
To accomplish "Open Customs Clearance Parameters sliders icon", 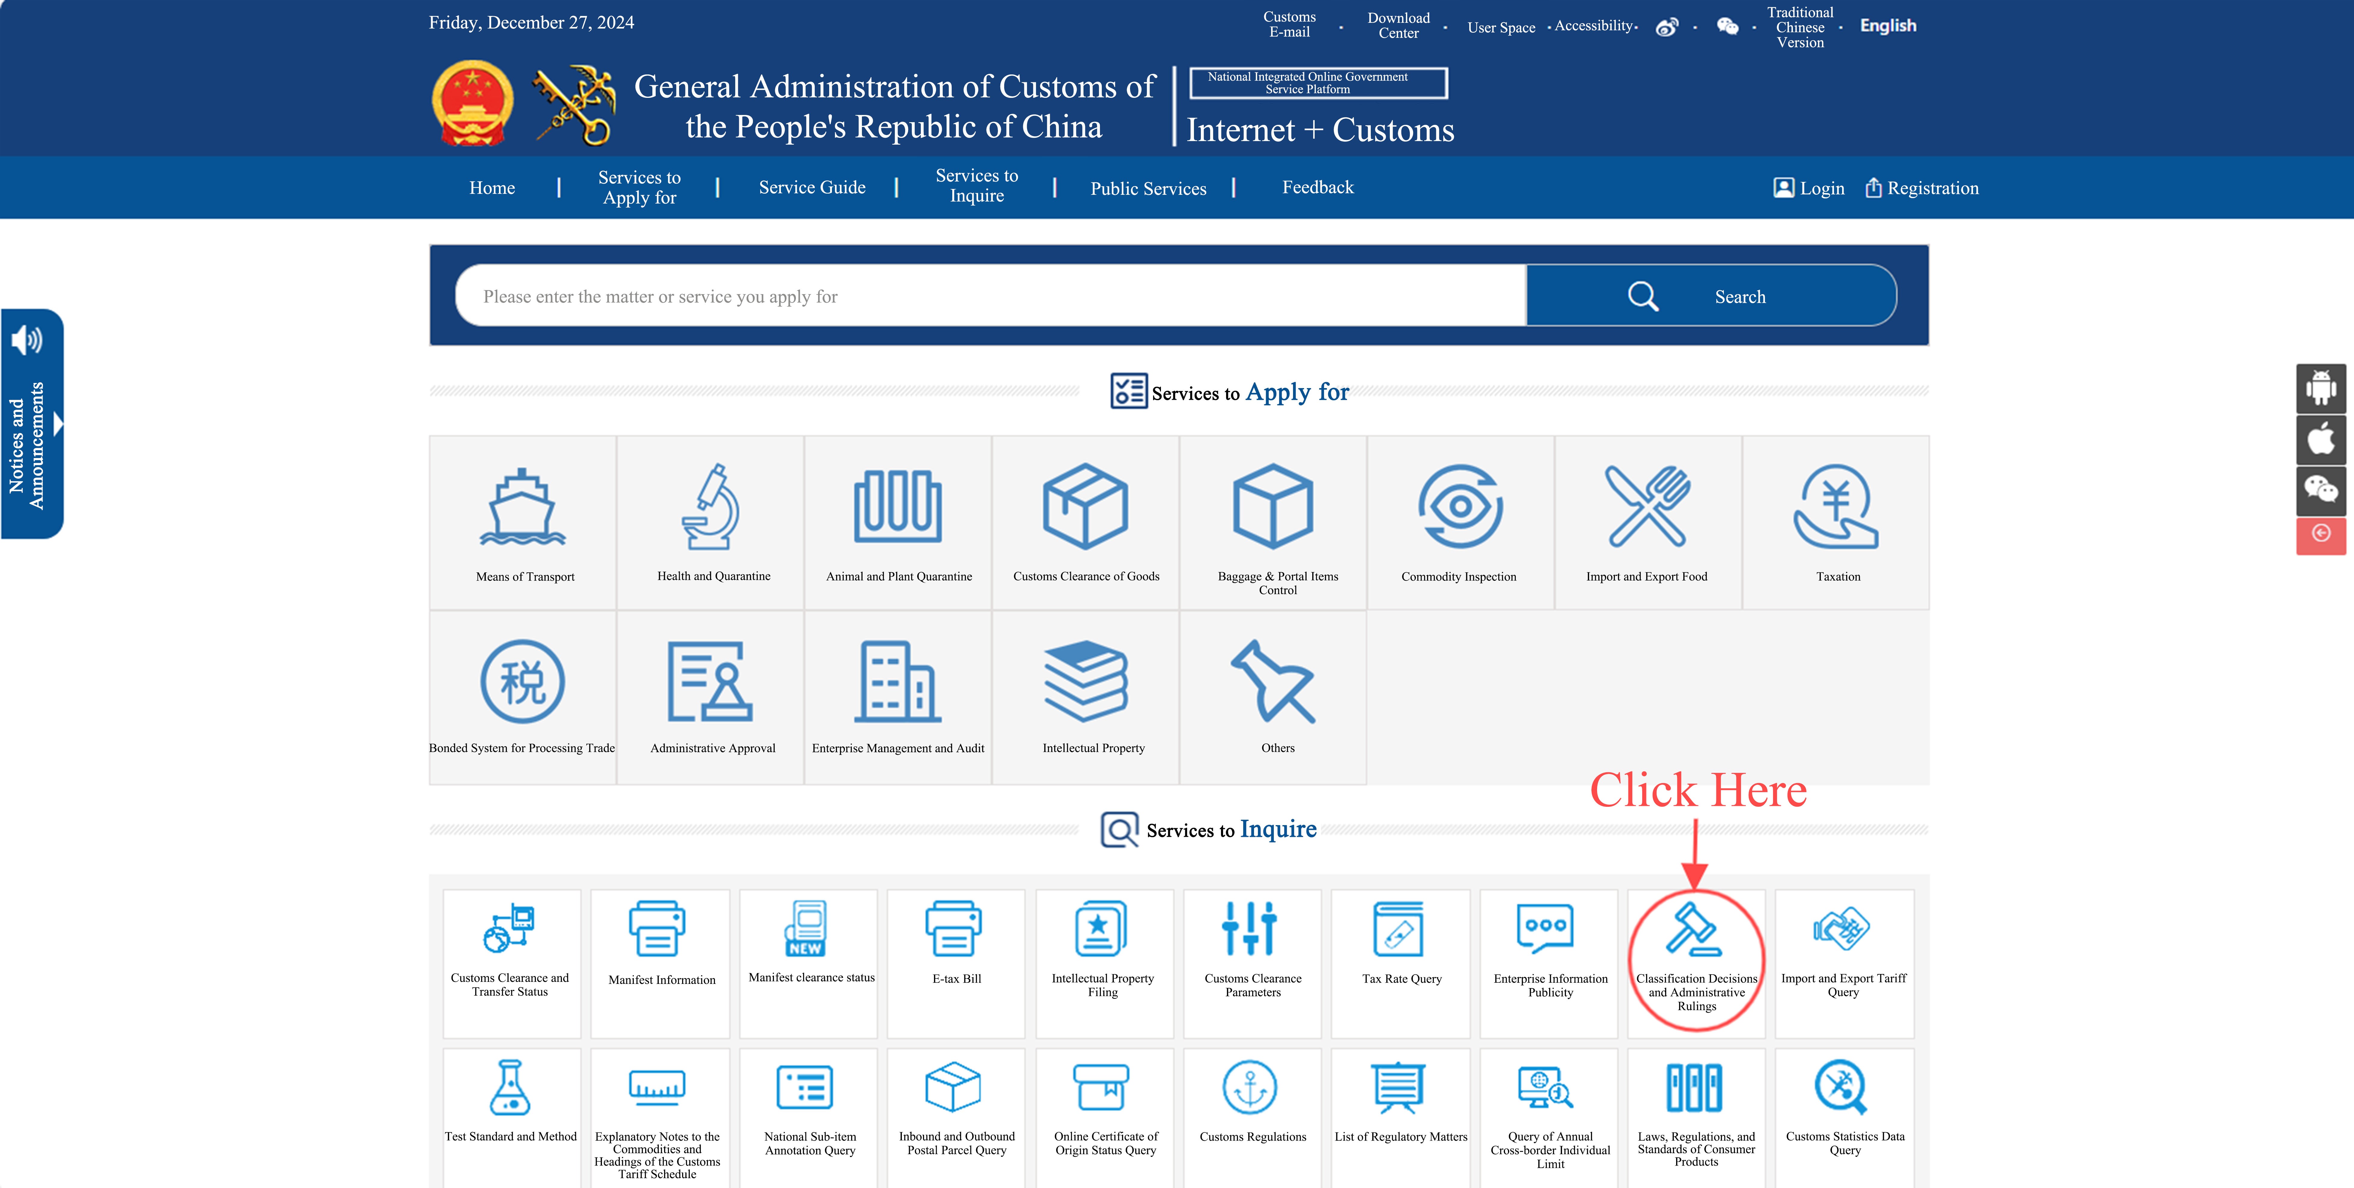I will pyautogui.click(x=1249, y=928).
